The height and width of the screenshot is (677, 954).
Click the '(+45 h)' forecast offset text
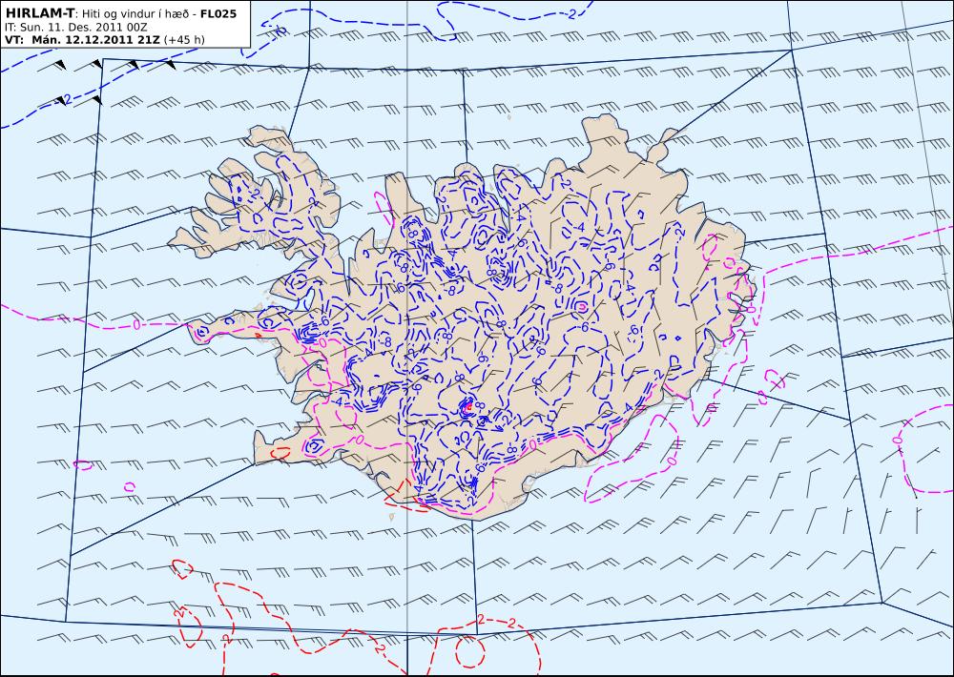pyautogui.click(x=184, y=41)
